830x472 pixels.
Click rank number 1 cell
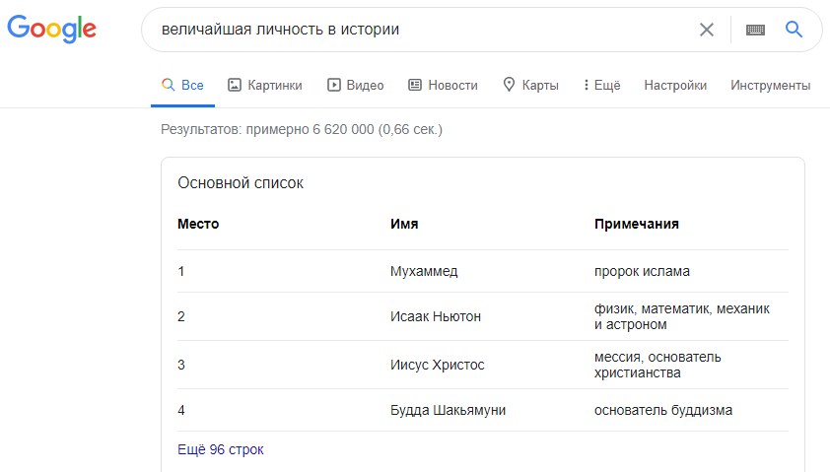pyautogui.click(x=181, y=271)
